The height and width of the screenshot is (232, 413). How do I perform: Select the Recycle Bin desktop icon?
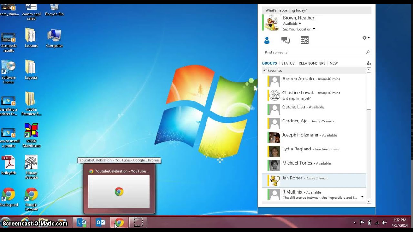[x=54, y=9]
